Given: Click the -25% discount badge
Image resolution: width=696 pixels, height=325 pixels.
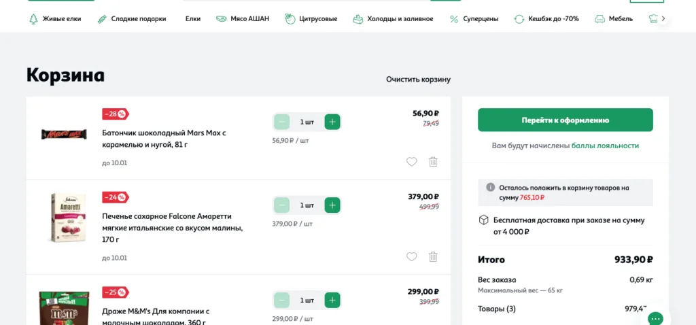Looking at the screenshot, I should coord(116,292).
